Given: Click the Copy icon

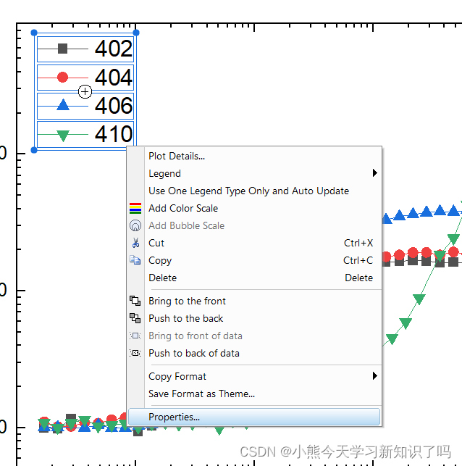Looking at the screenshot, I should [135, 260].
